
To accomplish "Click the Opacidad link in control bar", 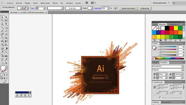I will (x=97, y=8).
